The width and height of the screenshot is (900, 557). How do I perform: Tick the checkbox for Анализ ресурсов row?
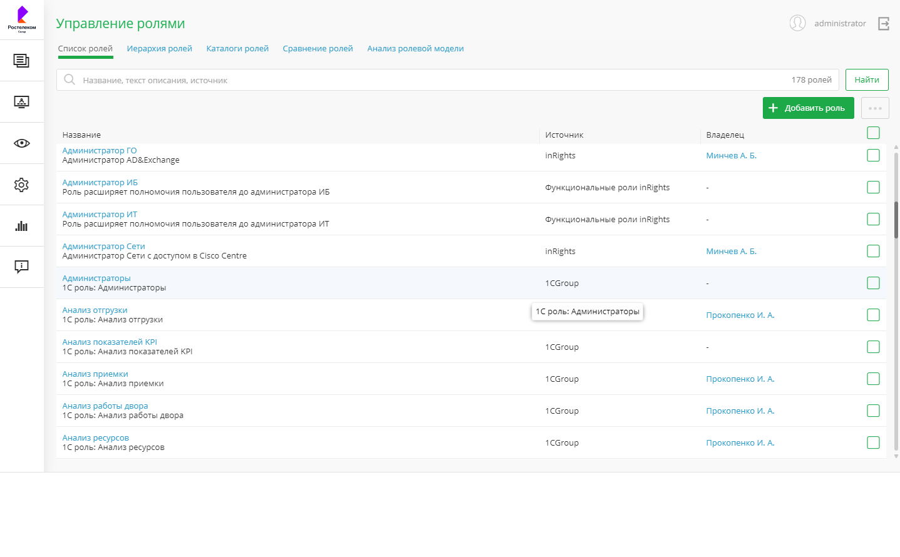click(873, 442)
